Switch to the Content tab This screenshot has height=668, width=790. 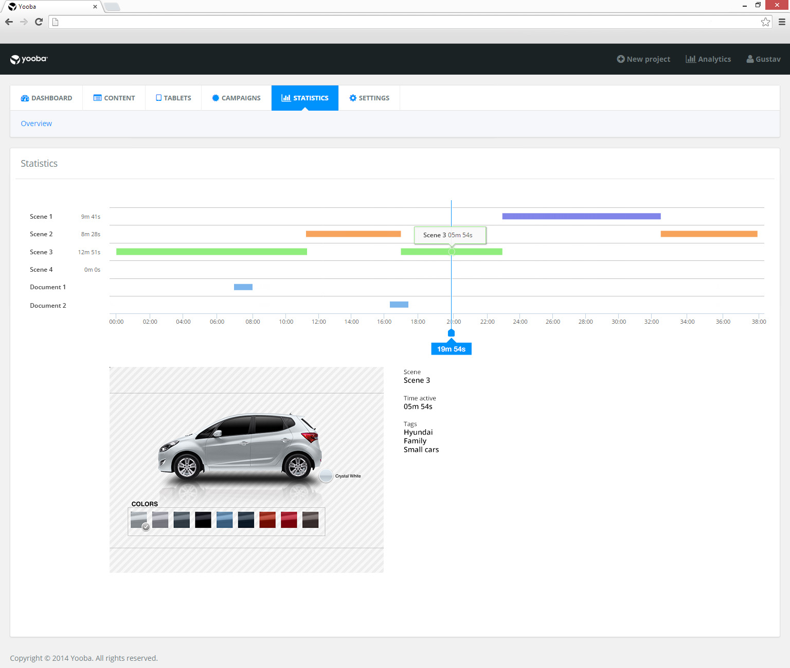(x=114, y=98)
